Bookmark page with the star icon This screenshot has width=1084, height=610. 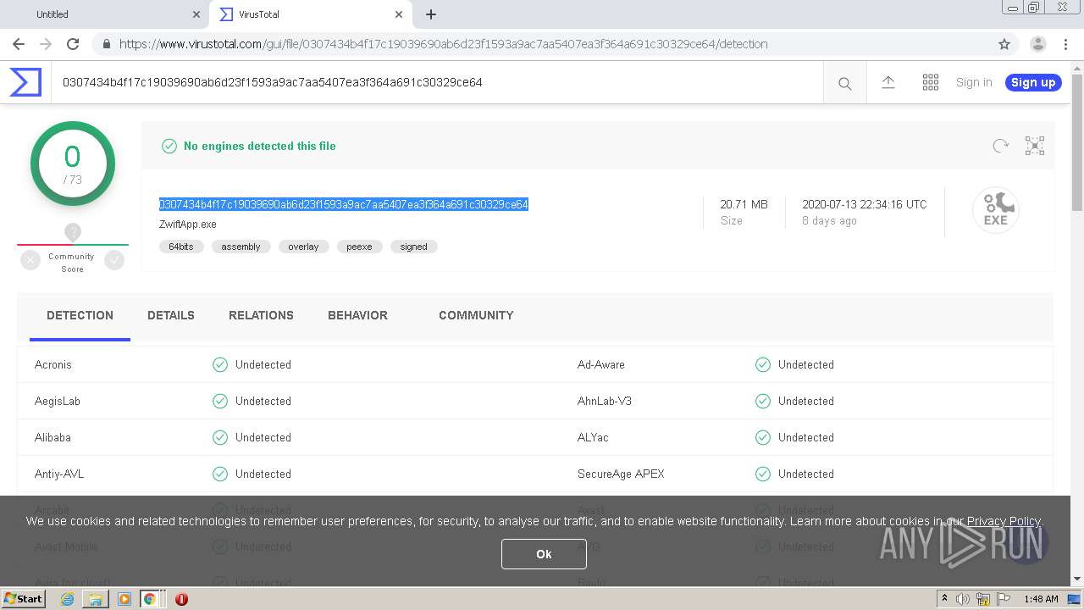[1004, 44]
